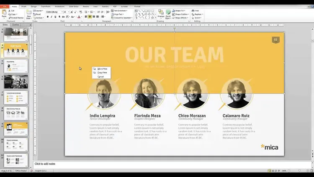Toggle italic formatting
Viewport: 314px width, 177px height.
[51, 17]
